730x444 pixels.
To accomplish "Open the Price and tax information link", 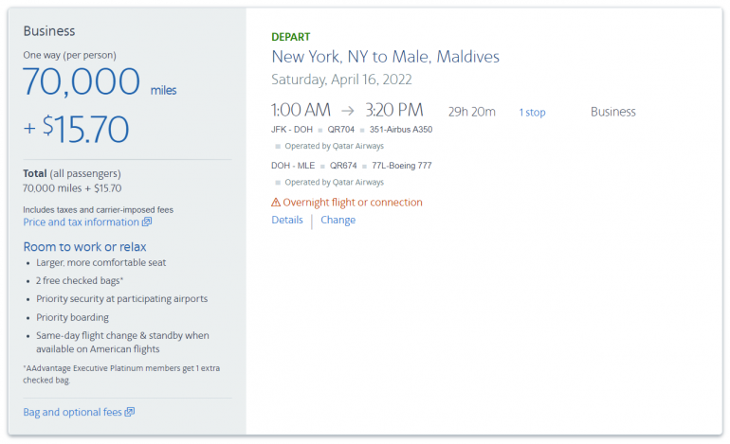I will coord(81,222).
